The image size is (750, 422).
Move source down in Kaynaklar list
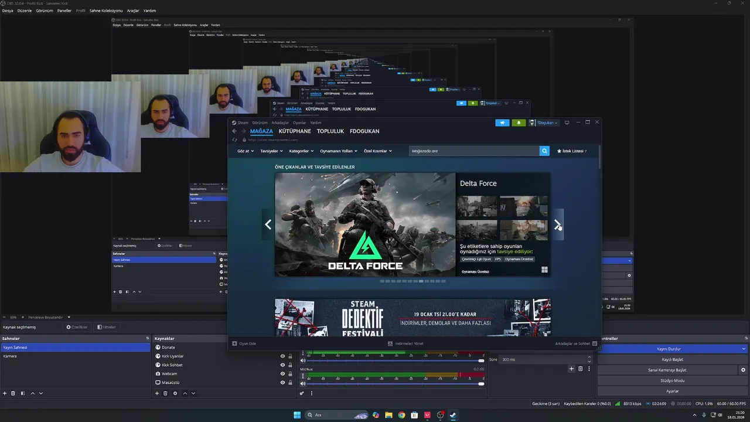tap(193, 393)
